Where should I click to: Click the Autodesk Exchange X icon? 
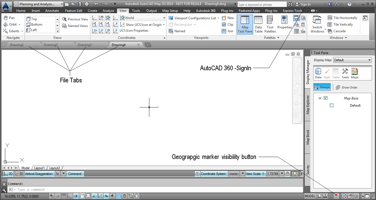pos(330,4)
